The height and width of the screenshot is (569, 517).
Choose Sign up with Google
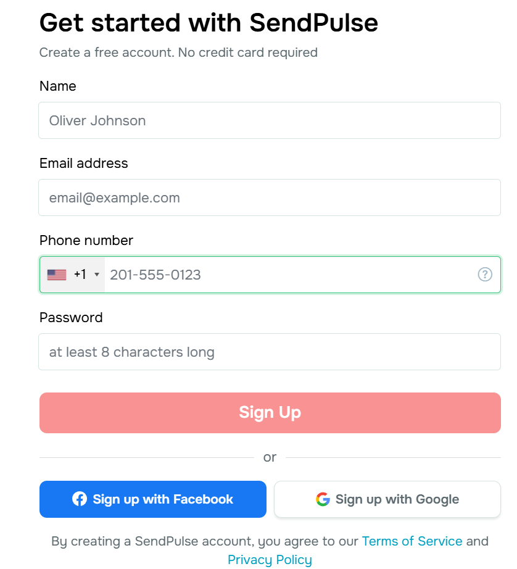point(387,499)
